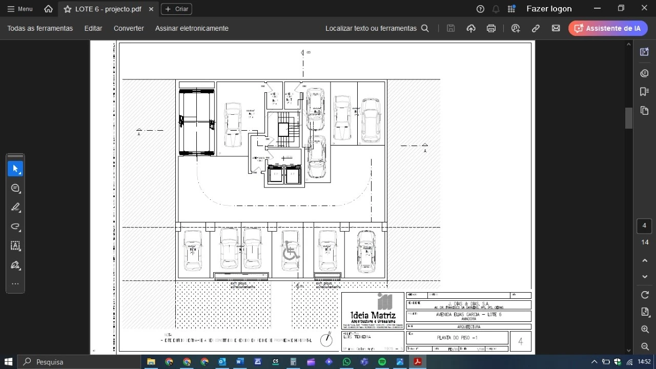The height and width of the screenshot is (369, 656).
Task: Open the Editar menu item
Action: pyautogui.click(x=93, y=28)
